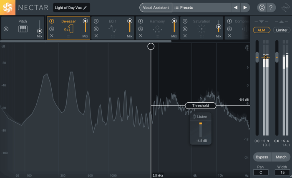Remove the Saturation module with X

(x=185, y=36)
